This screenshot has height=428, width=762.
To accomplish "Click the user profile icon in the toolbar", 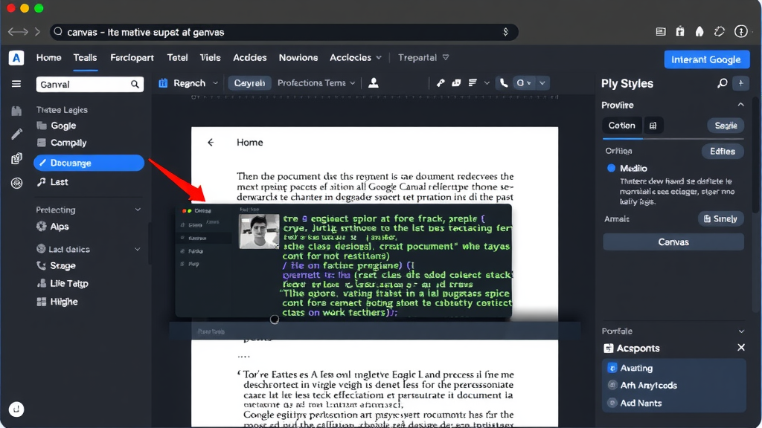I will click(x=373, y=83).
